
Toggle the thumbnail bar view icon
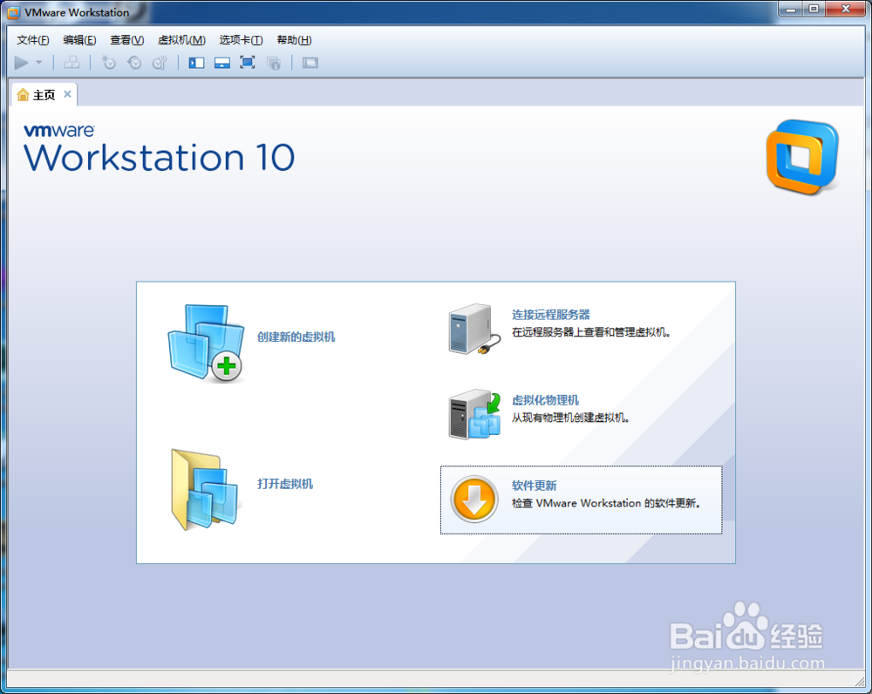tap(221, 63)
